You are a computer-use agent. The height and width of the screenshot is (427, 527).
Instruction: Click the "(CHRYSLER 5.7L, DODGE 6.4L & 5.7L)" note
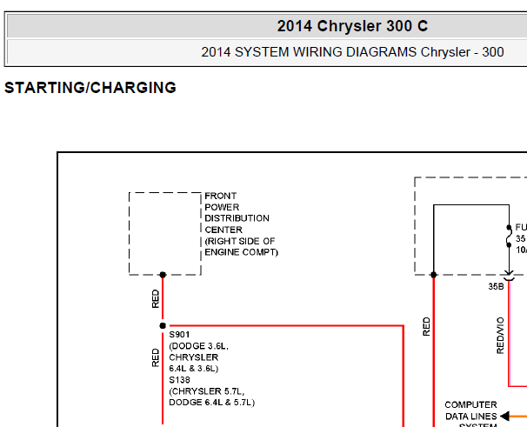click(x=211, y=397)
